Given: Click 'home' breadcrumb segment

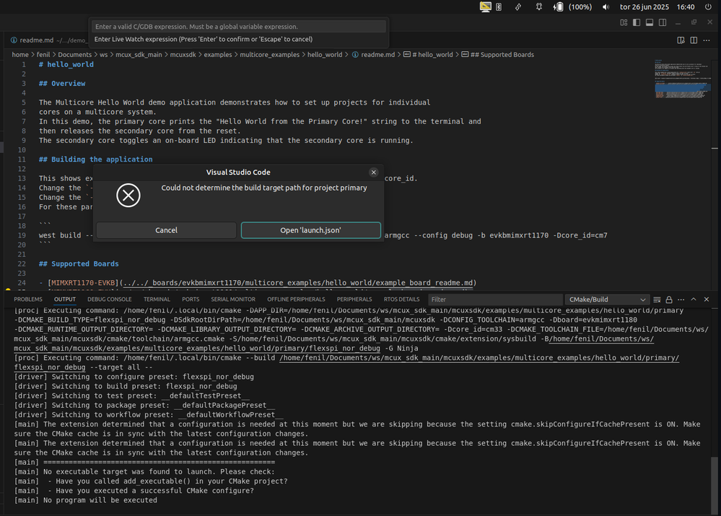Looking at the screenshot, I should pyautogui.click(x=20, y=55).
